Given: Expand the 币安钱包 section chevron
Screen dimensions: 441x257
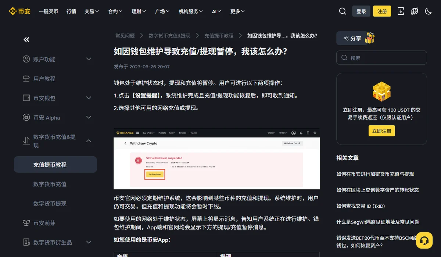Looking at the screenshot, I should (89, 98).
